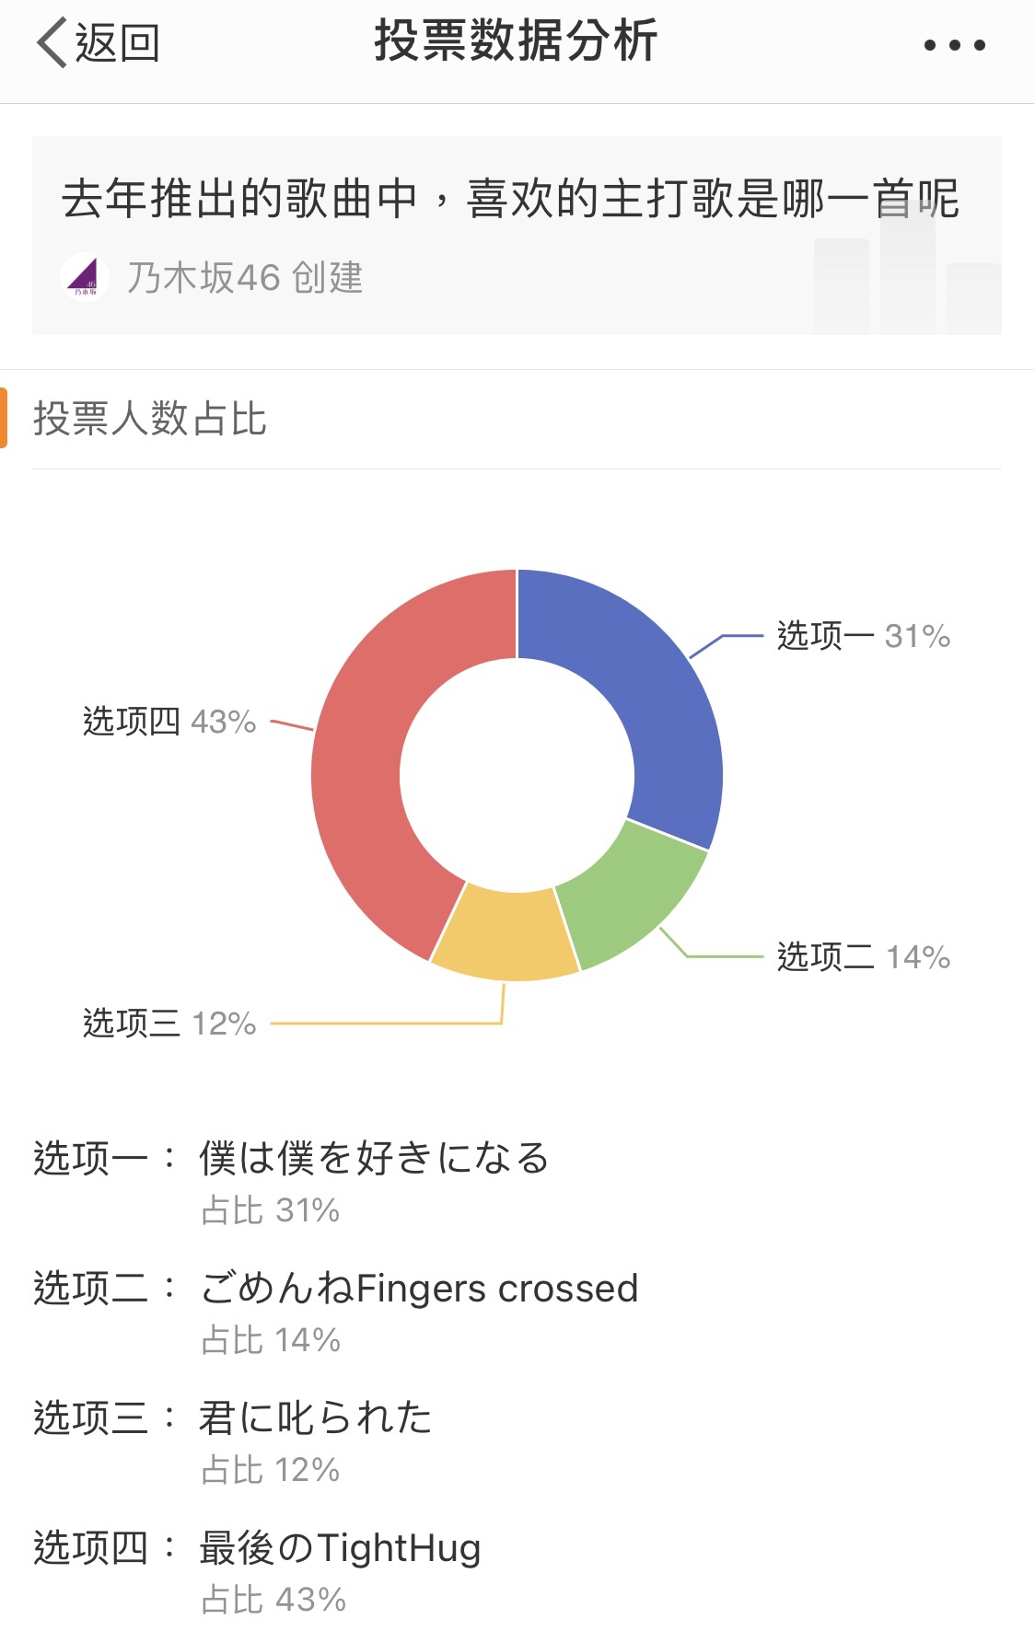
Task: Select the 最後のTightHug option row
Action: tap(517, 1572)
